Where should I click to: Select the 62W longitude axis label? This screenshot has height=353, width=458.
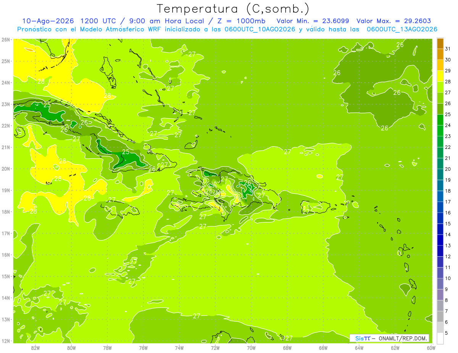395,348
